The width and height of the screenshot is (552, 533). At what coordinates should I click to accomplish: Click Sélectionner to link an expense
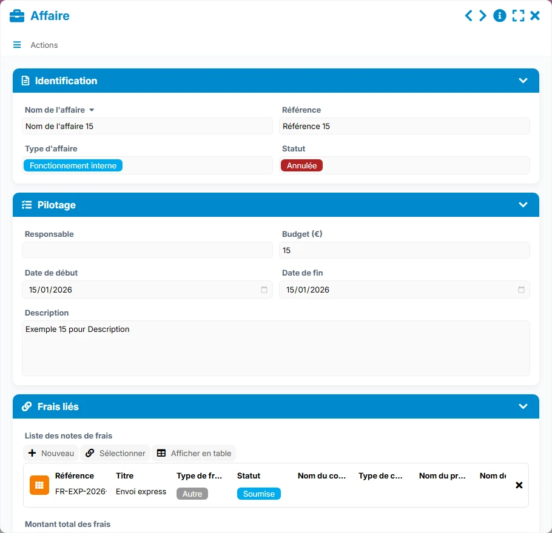point(115,453)
